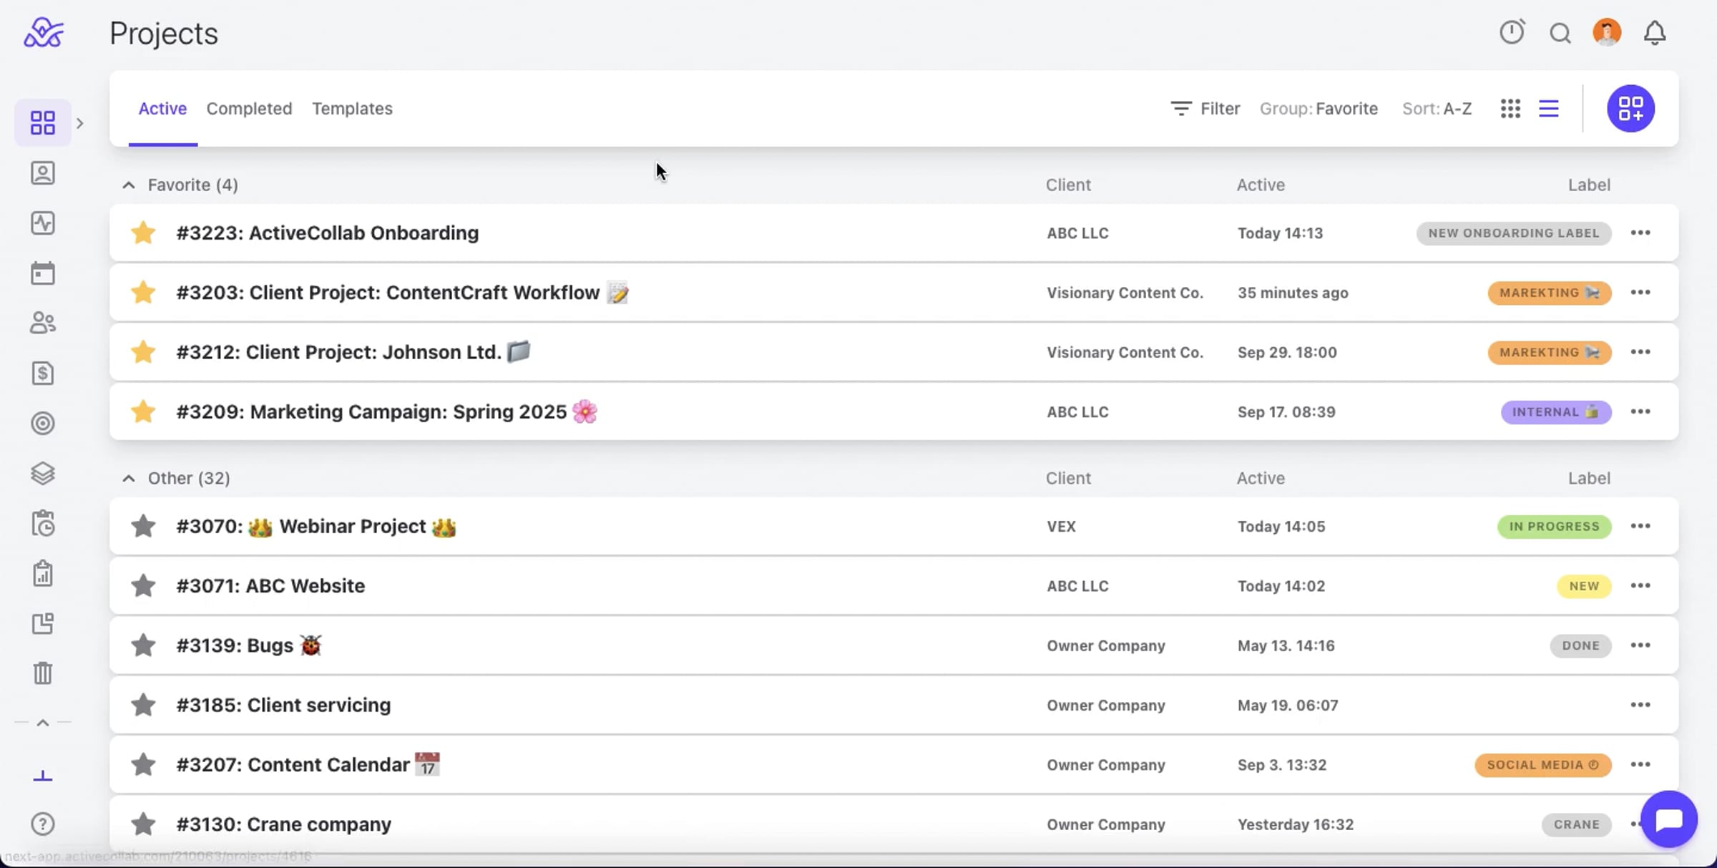
Task: Open the chat support bubble
Action: click(x=1669, y=819)
